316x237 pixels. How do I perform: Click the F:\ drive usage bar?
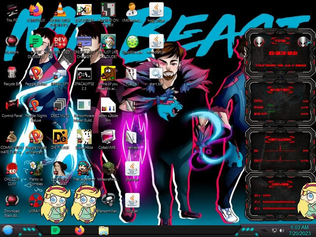click(279, 202)
